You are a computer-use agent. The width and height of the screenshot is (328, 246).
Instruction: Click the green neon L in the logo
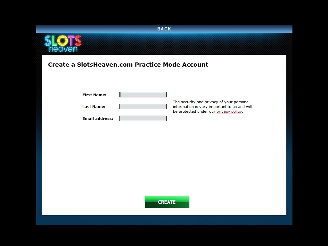[54, 41]
